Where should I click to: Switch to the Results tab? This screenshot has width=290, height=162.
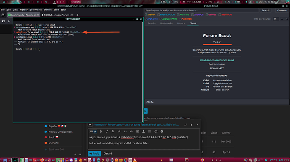tap(151, 23)
